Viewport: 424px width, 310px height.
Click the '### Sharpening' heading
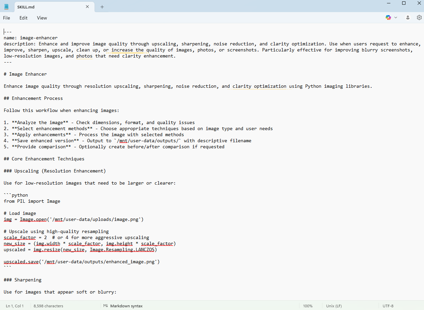(x=23, y=280)
